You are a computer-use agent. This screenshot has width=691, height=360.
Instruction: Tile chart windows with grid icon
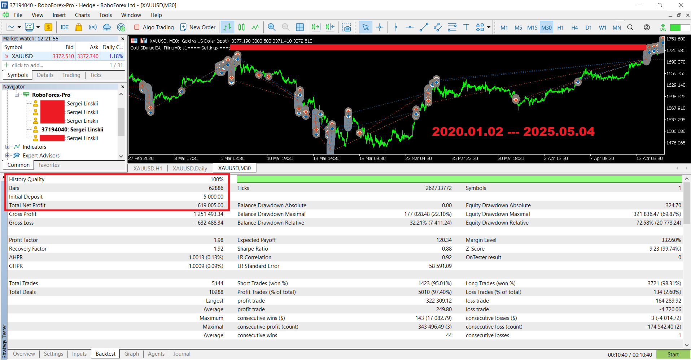300,27
